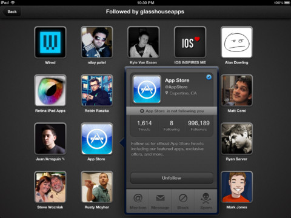View the 996,189 Followers count
Screen dimensions: 291x218
199,125
